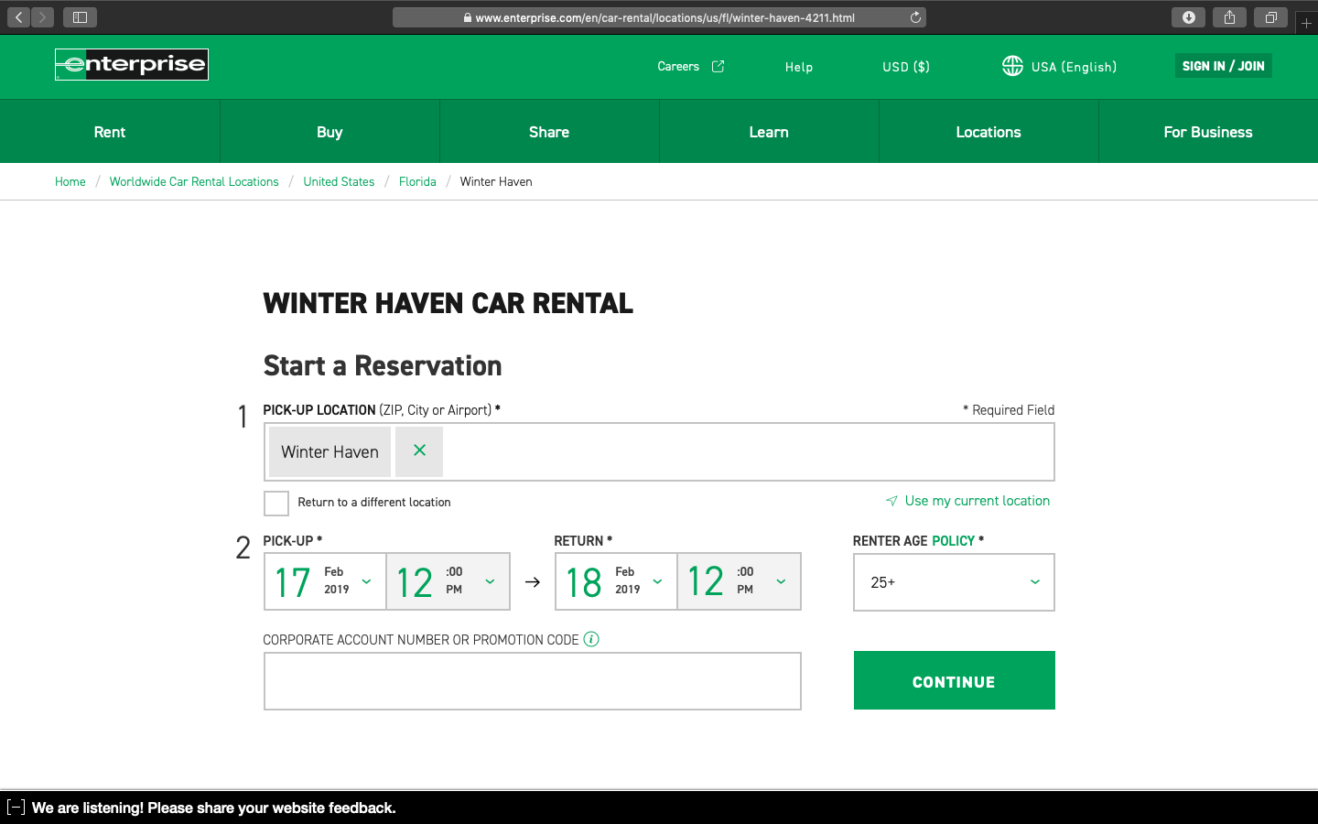Expand the pick-up time dropdown
This screenshot has width=1318, height=824.
[x=448, y=581]
